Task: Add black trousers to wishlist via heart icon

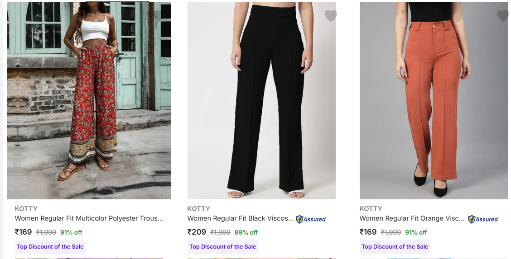Action: (x=331, y=16)
